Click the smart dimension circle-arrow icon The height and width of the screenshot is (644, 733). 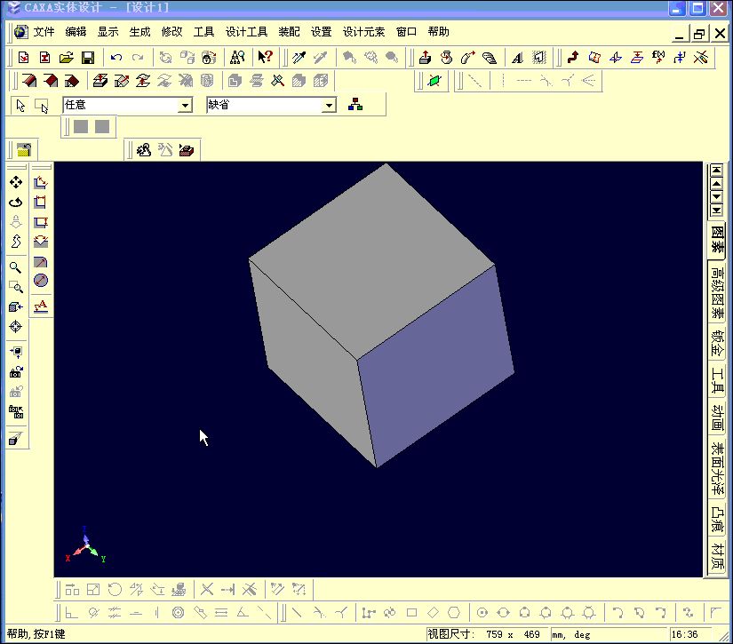(x=41, y=281)
